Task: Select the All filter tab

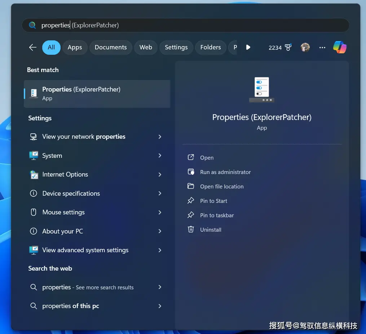Action: (x=51, y=47)
